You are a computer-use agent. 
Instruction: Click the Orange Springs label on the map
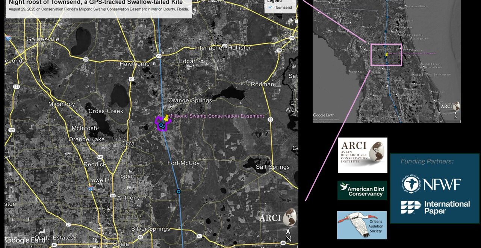click(x=190, y=100)
